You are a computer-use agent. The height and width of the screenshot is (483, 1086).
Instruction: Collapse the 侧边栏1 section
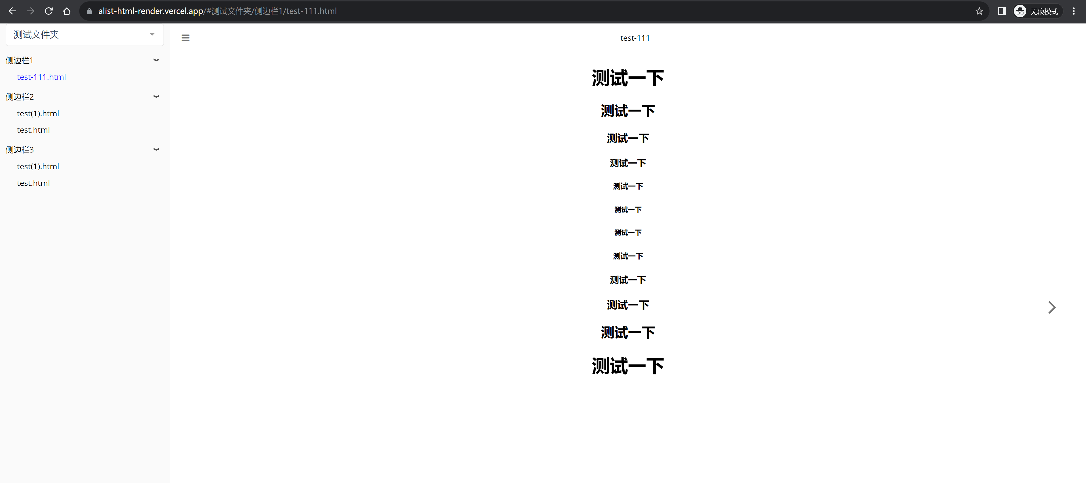[156, 60]
